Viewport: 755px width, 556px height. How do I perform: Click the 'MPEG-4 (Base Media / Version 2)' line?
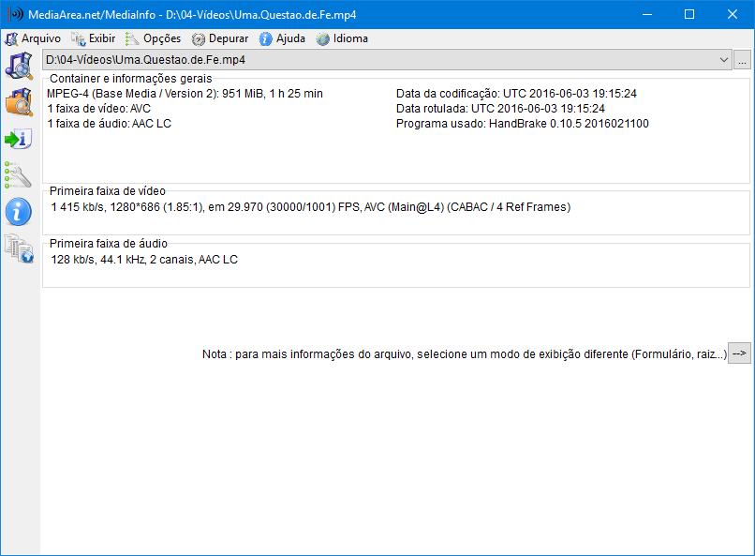pyautogui.click(x=185, y=94)
